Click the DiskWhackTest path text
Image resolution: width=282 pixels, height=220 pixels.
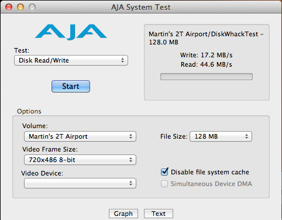pos(206,38)
